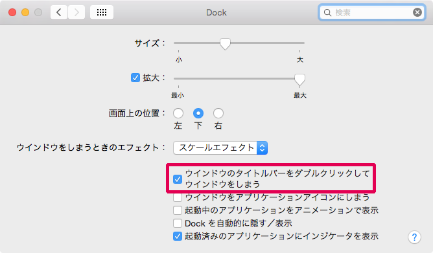Clear the search field with the X icon

click(x=417, y=12)
